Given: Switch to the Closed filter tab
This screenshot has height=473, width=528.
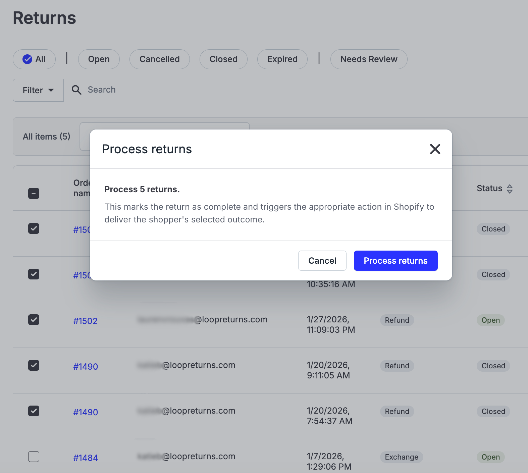Looking at the screenshot, I should click(223, 59).
